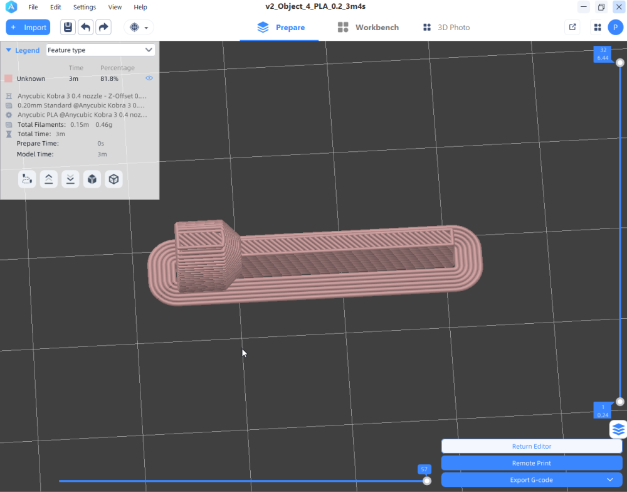Image resolution: width=627 pixels, height=492 pixels.
Task: Click the printer icon beside Anycubic Kobra 3
Action: click(x=9, y=96)
